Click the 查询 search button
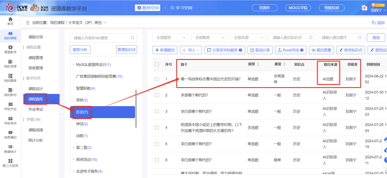387x178 pixels. point(376,37)
